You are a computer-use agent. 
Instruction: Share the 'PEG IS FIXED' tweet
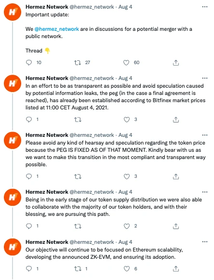176,176
